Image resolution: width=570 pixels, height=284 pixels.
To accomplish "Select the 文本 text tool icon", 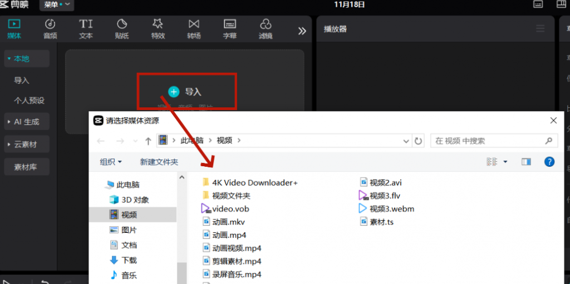I will 86,24.
